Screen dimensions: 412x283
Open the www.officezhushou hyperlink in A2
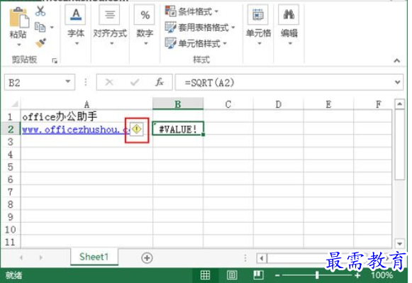[x=75, y=130]
